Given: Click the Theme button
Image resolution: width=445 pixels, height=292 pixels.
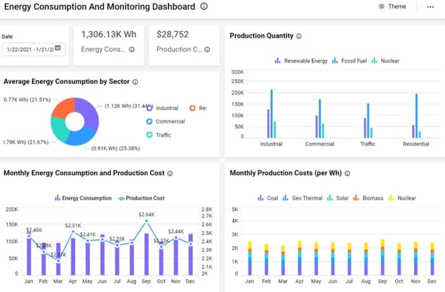Looking at the screenshot, I should tap(393, 6).
